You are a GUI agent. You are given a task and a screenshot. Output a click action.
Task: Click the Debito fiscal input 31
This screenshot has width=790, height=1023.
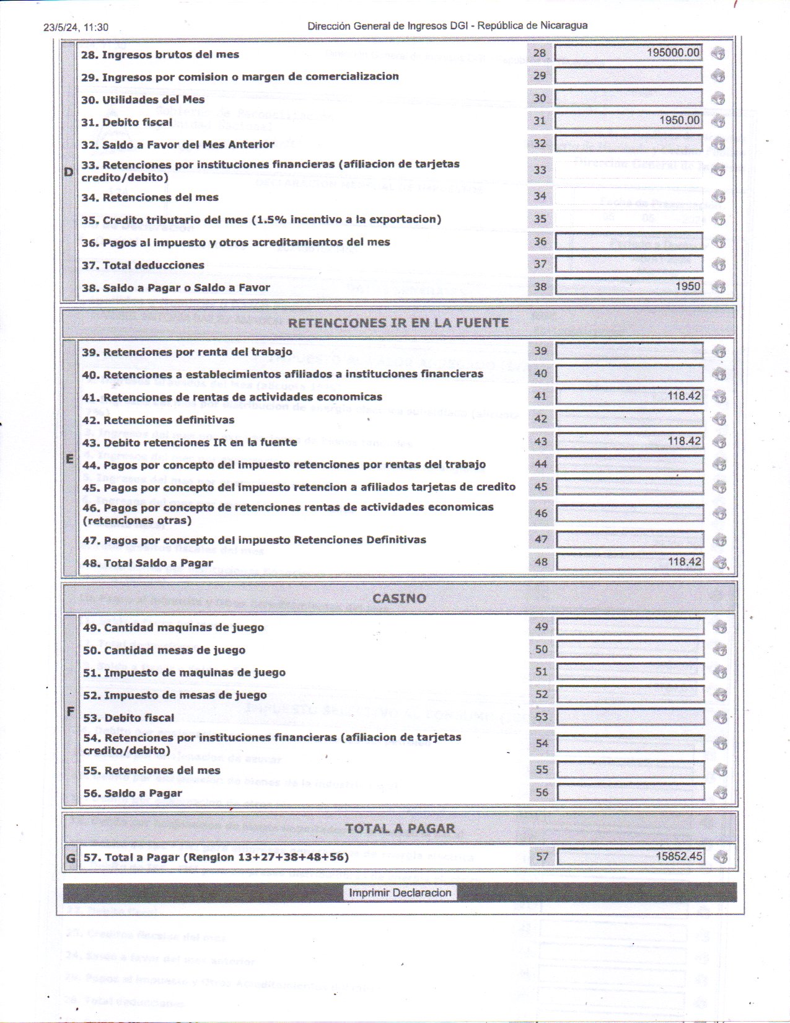628,121
